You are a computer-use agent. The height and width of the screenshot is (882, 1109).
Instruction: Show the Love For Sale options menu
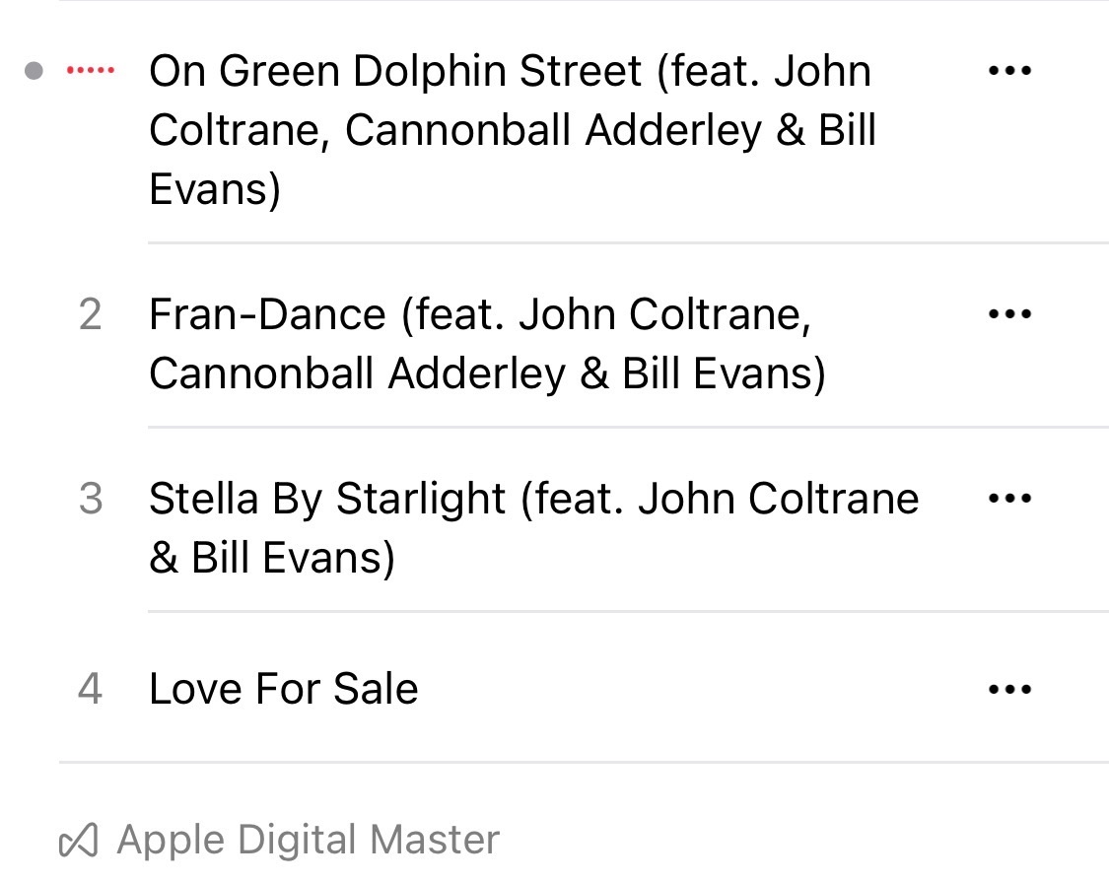[x=1009, y=689]
